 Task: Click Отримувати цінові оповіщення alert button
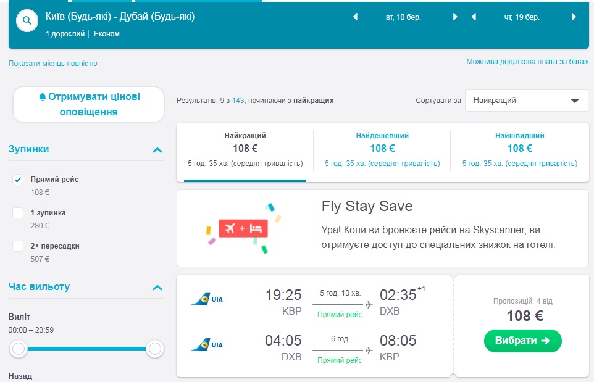click(89, 104)
